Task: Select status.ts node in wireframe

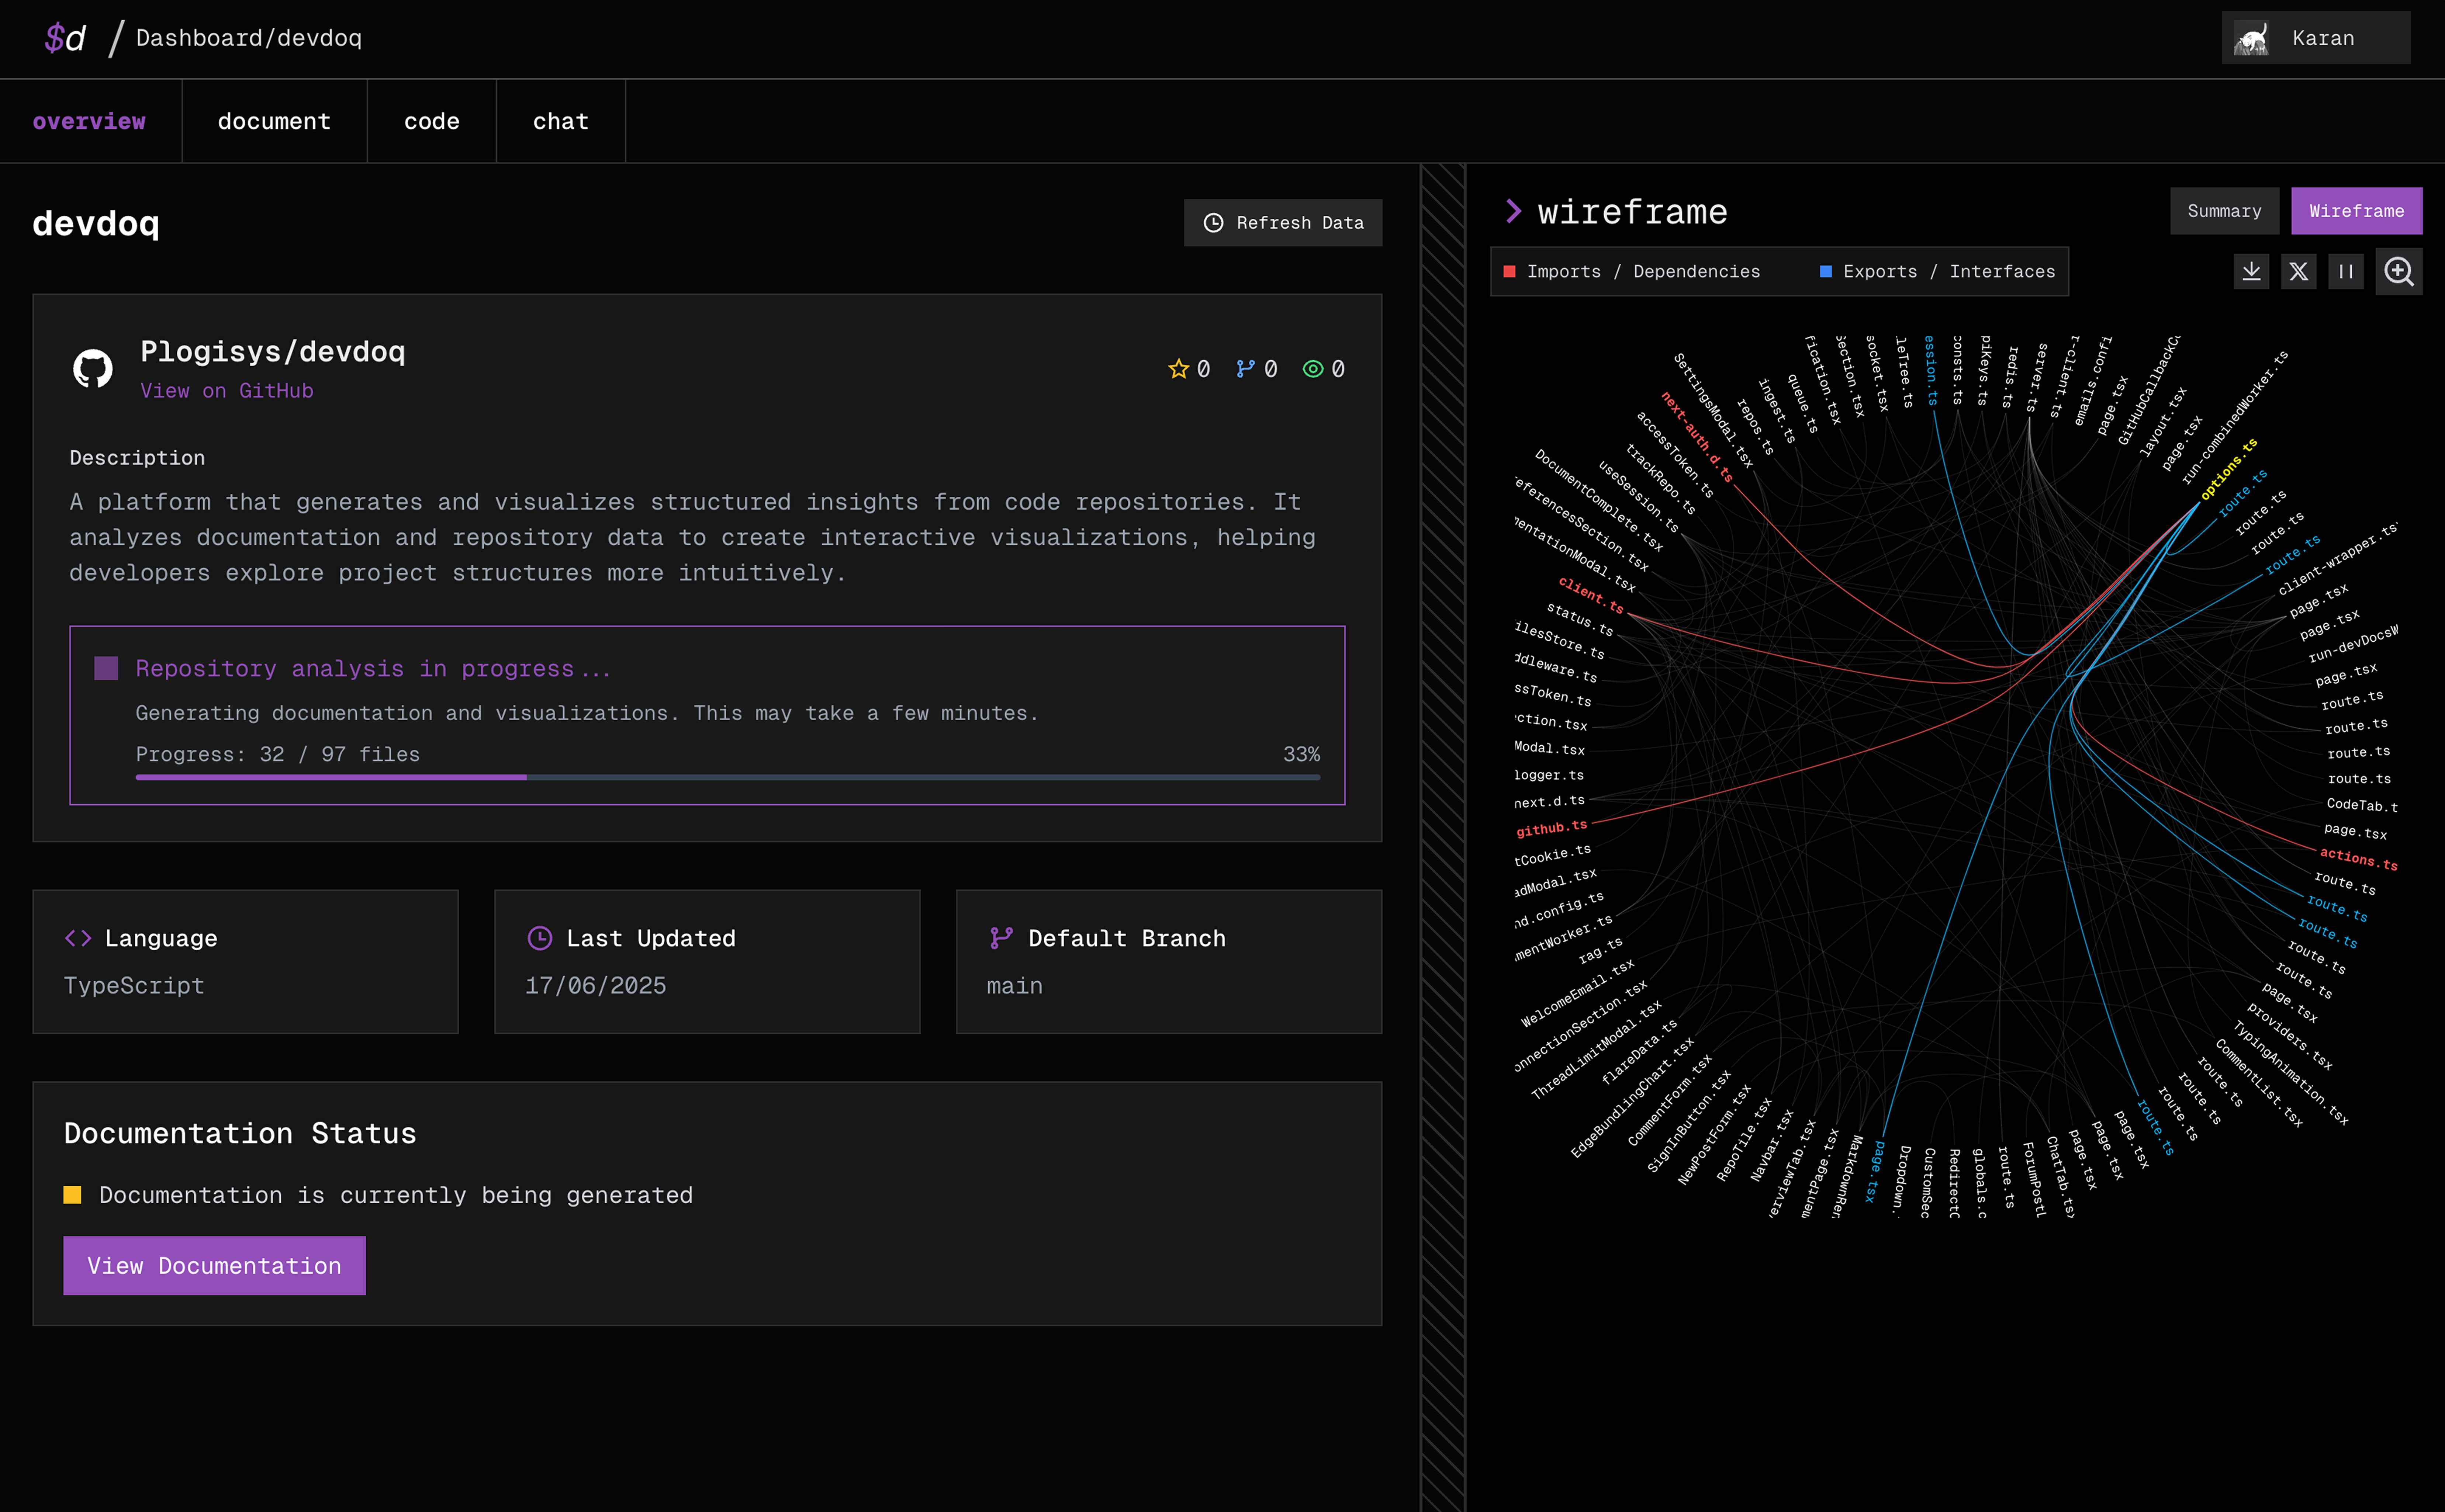Action: point(1580,620)
